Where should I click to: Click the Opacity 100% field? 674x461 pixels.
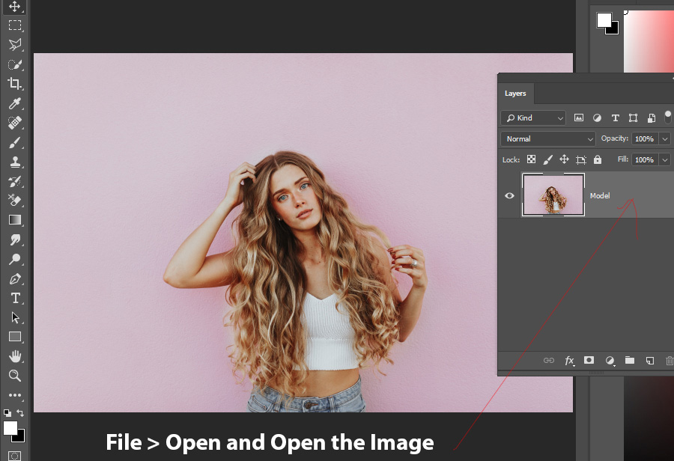[x=645, y=138]
